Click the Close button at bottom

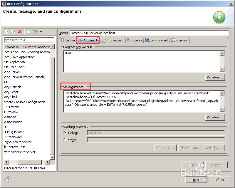click(220, 179)
